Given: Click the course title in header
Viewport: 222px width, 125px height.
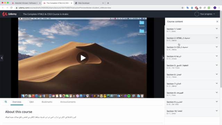Looking at the screenshot, I should pyautogui.click(x=46, y=14).
